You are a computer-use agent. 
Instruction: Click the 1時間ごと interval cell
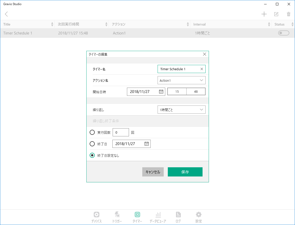tap(203, 33)
